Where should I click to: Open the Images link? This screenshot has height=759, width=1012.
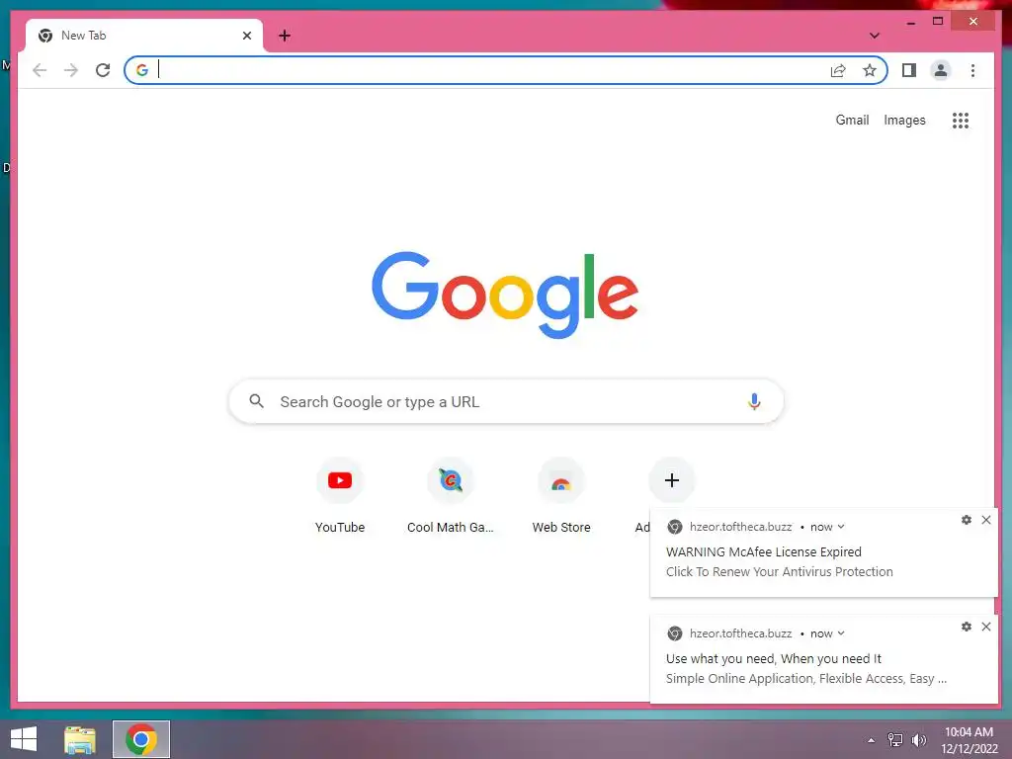coord(904,120)
